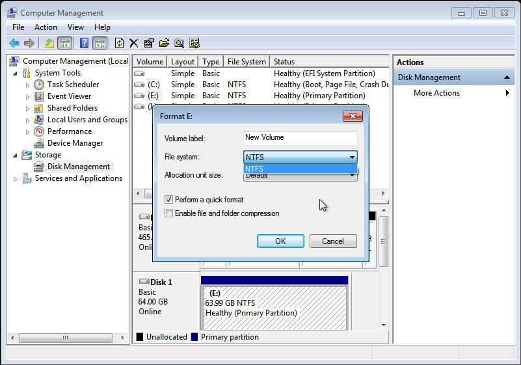This screenshot has width=521, height=365.
Task: Click the Computer Management app icon in title bar
Action: pos(12,12)
